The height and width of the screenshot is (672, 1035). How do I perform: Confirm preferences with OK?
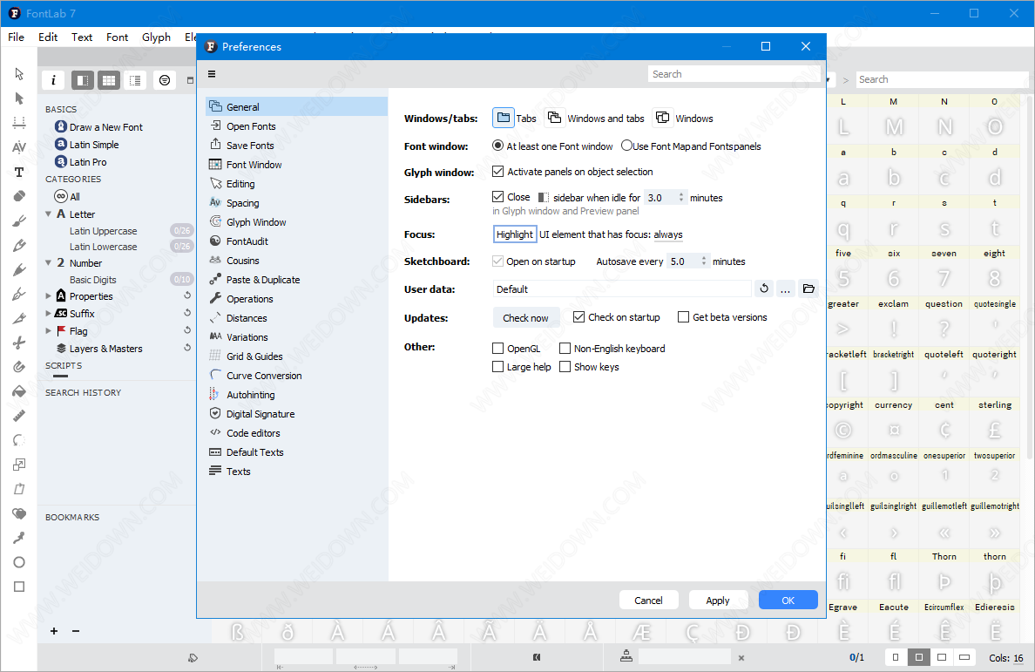(788, 600)
